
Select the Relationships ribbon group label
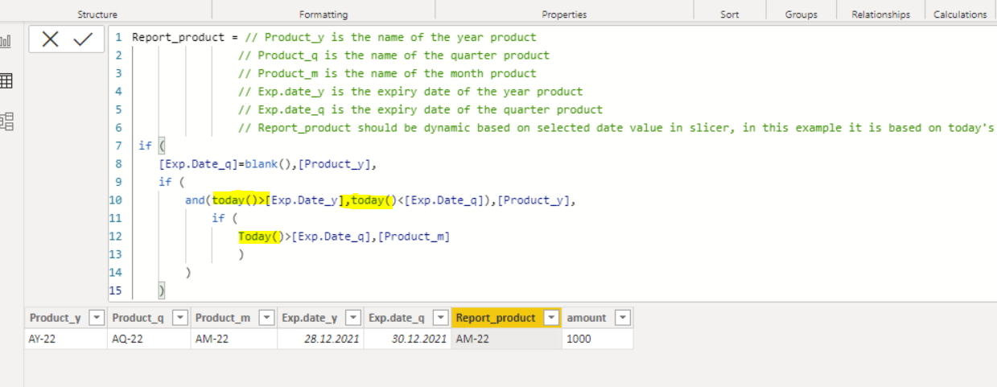tap(881, 14)
